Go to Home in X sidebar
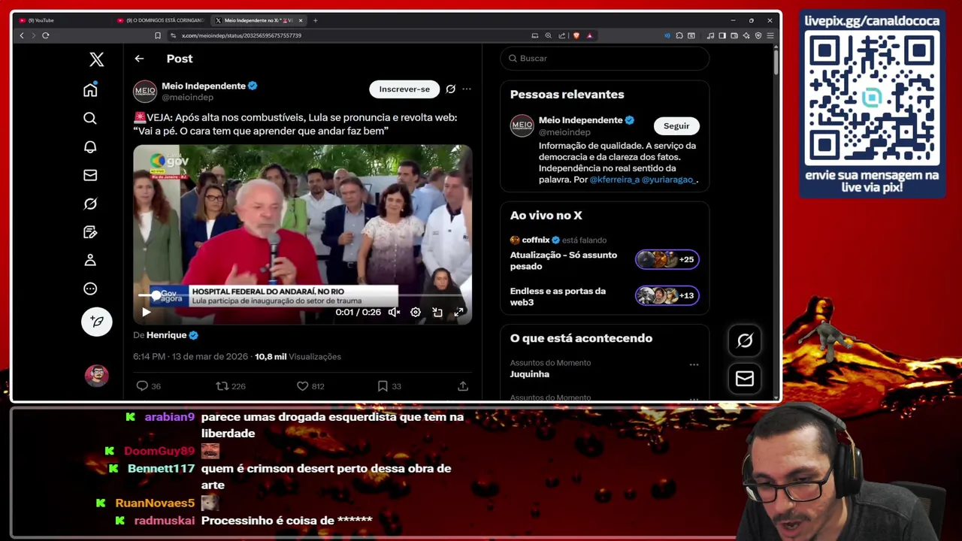This screenshot has width=962, height=541. pyautogui.click(x=90, y=90)
